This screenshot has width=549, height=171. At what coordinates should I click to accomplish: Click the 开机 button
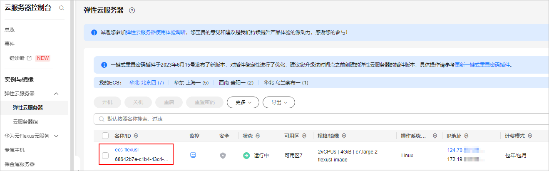[x=107, y=102]
